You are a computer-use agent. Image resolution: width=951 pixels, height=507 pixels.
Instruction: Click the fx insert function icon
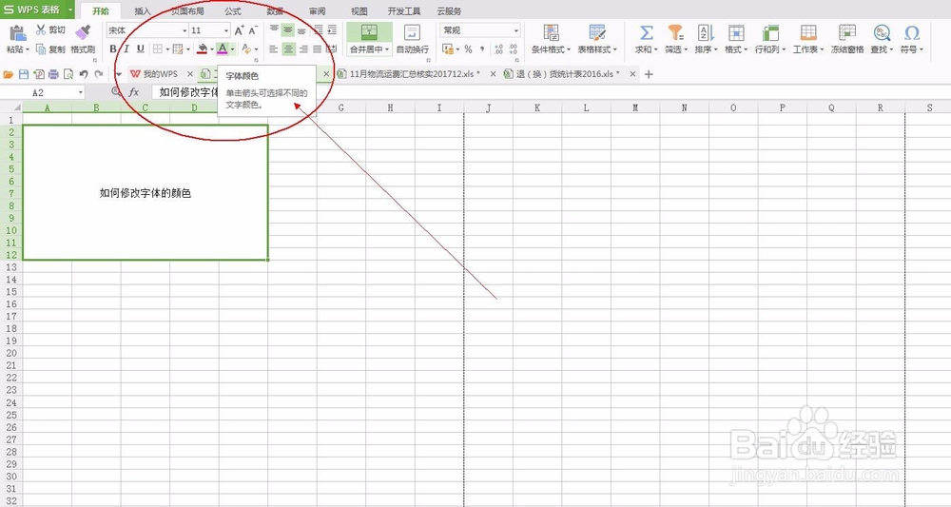coord(134,92)
